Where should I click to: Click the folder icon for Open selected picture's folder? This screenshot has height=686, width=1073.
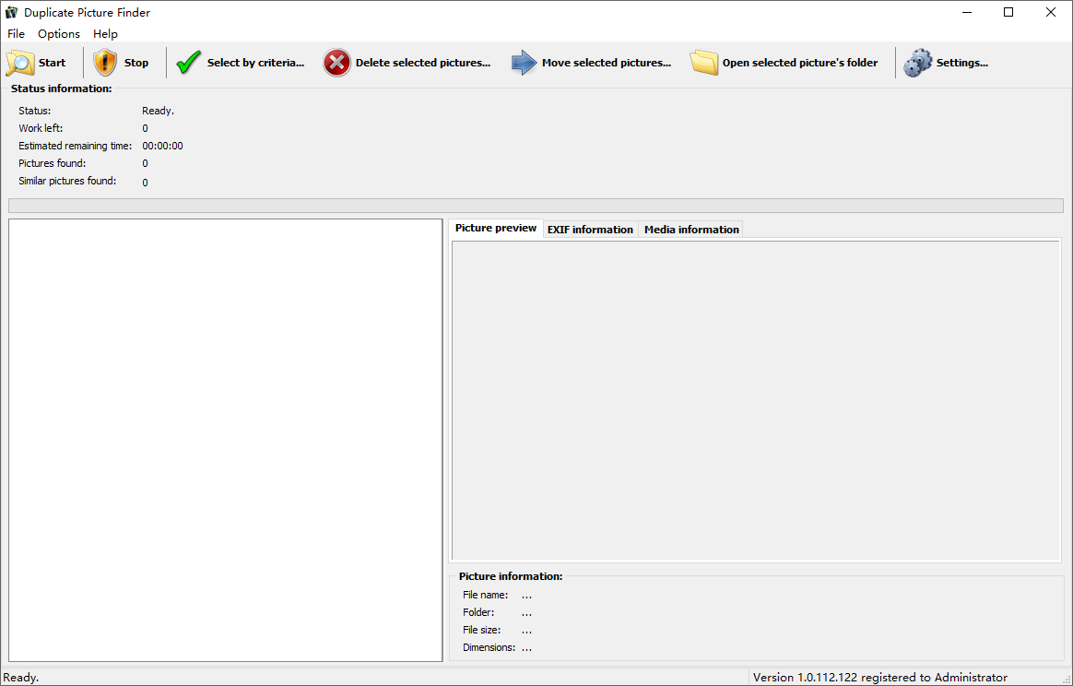point(704,63)
